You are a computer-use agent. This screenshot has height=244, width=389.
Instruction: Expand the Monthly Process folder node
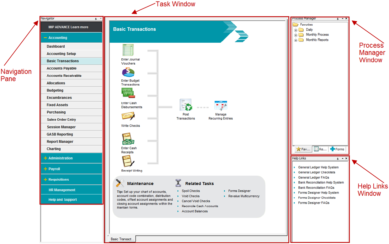click(296, 35)
